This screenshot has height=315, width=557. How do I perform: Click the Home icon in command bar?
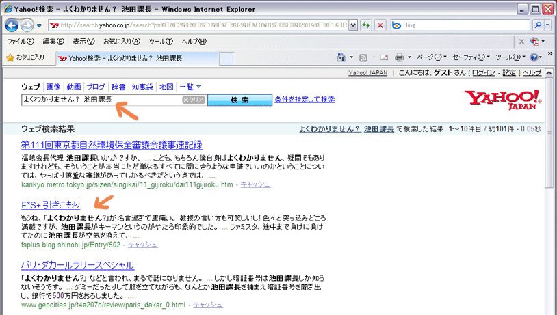(x=341, y=57)
